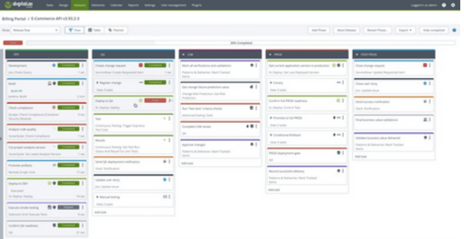Click the red Failed status badge
Image resolution: width=464 pixels, height=239 pixels.
pyautogui.click(x=13, y=43)
